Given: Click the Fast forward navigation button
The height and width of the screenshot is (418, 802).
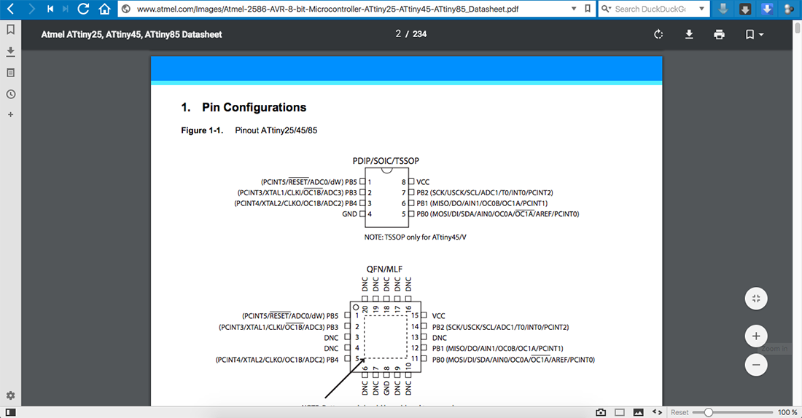Looking at the screenshot, I should 65,9.
